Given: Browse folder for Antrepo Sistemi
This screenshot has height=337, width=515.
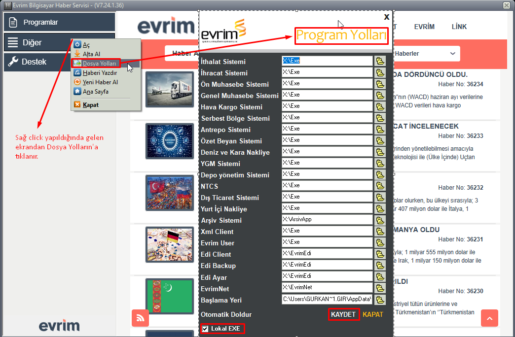Looking at the screenshot, I should point(380,129).
